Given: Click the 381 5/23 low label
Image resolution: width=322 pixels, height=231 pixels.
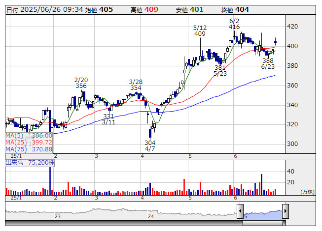Looking at the screenshot, I should (220, 71).
